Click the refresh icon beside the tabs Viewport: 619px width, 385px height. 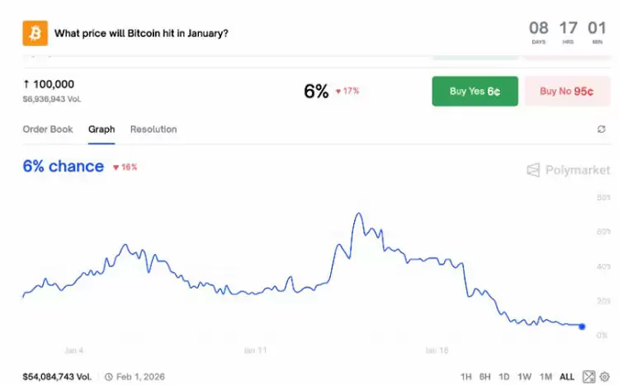pos(602,129)
